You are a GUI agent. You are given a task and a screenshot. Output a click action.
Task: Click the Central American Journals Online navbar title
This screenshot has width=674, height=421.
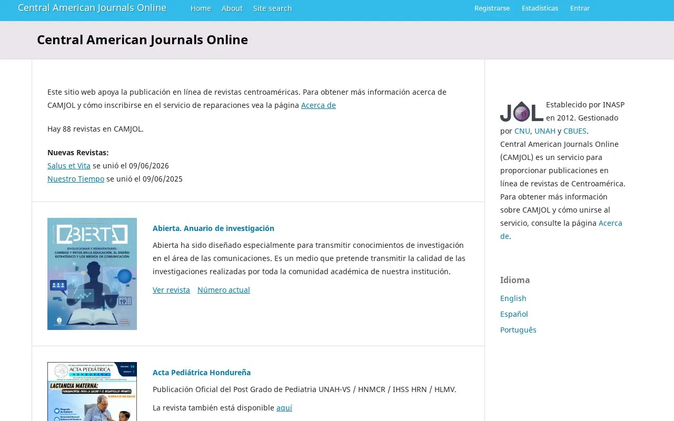click(x=92, y=8)
